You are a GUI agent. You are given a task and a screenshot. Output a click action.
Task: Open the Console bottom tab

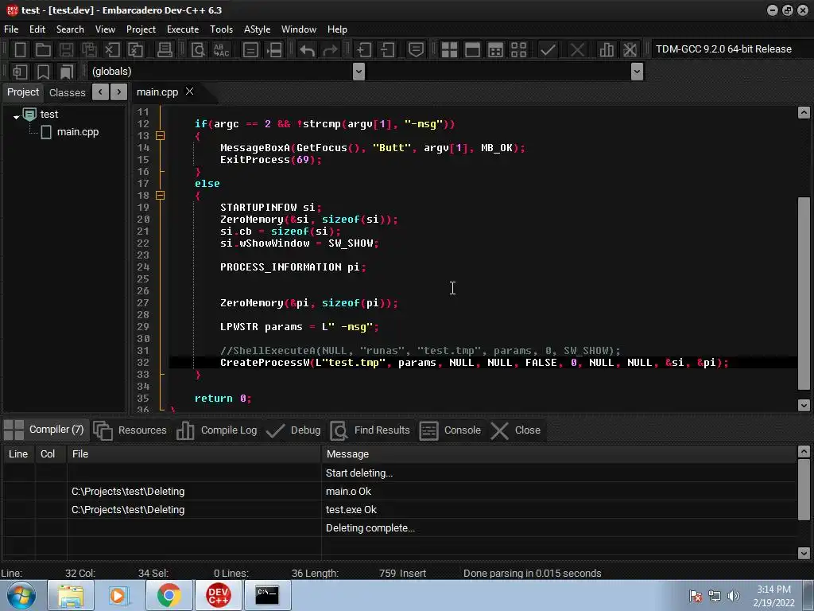[451, 430]
